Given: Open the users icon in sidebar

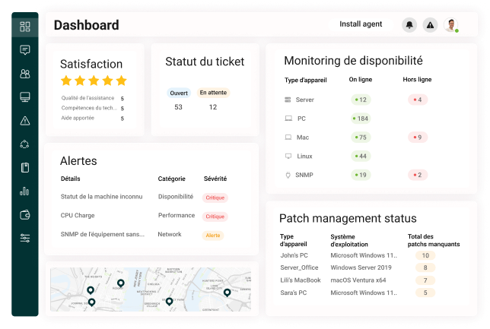Looking at the screenshot, I should coord(25,74).
